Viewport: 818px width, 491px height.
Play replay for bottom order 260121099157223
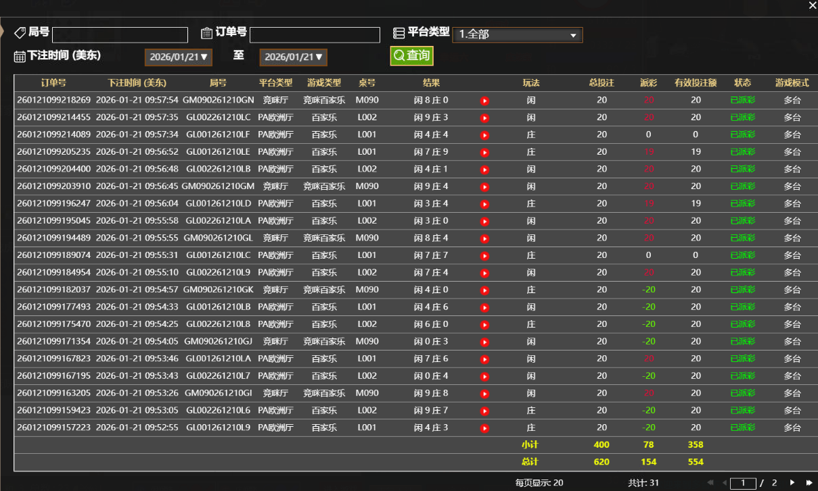tap(484, 427)
